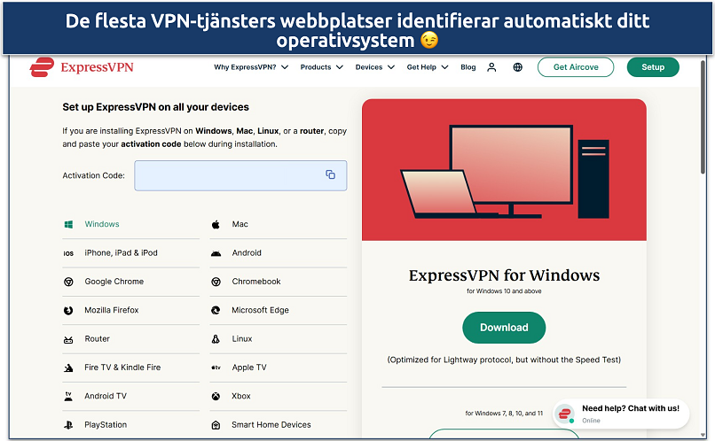Click the Mozilla Firefox icon
The width and height of the screenshot is (715, 441).
point(68,311)
